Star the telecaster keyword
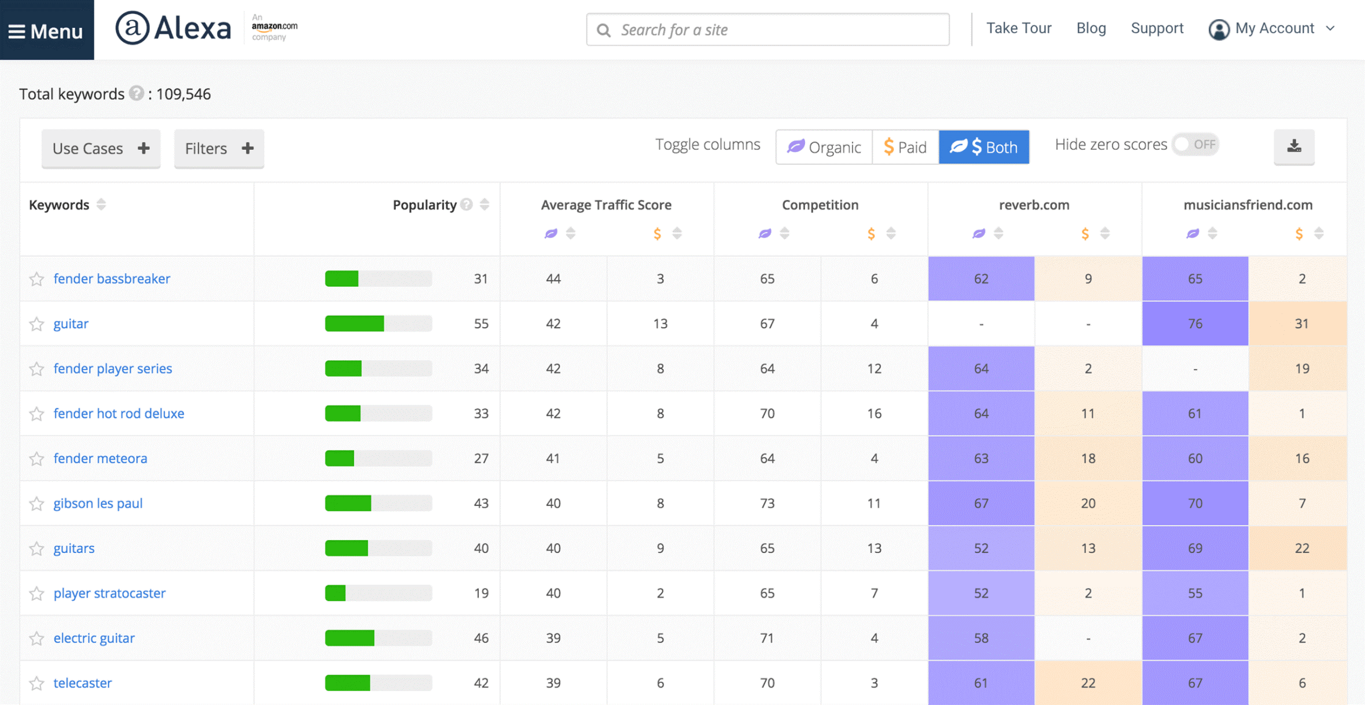1365x705 pixels. tap(37, 683)
